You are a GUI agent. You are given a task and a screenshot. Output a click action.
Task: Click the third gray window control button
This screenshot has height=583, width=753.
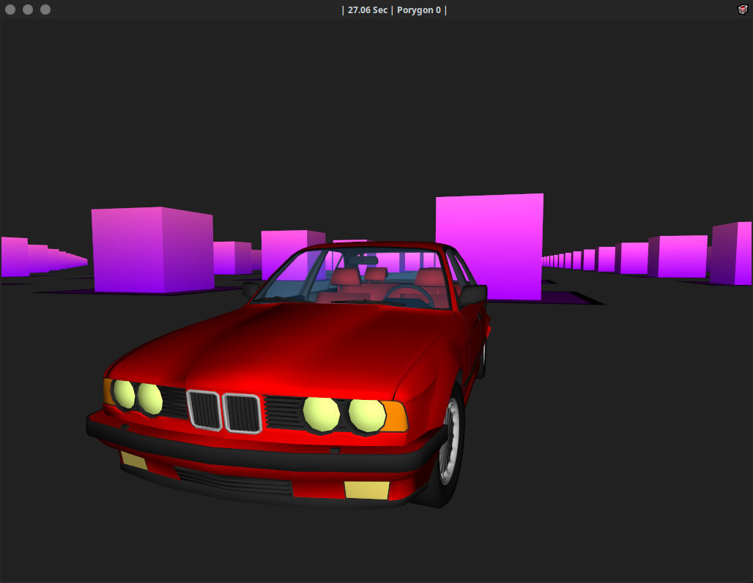coord(45,10)
